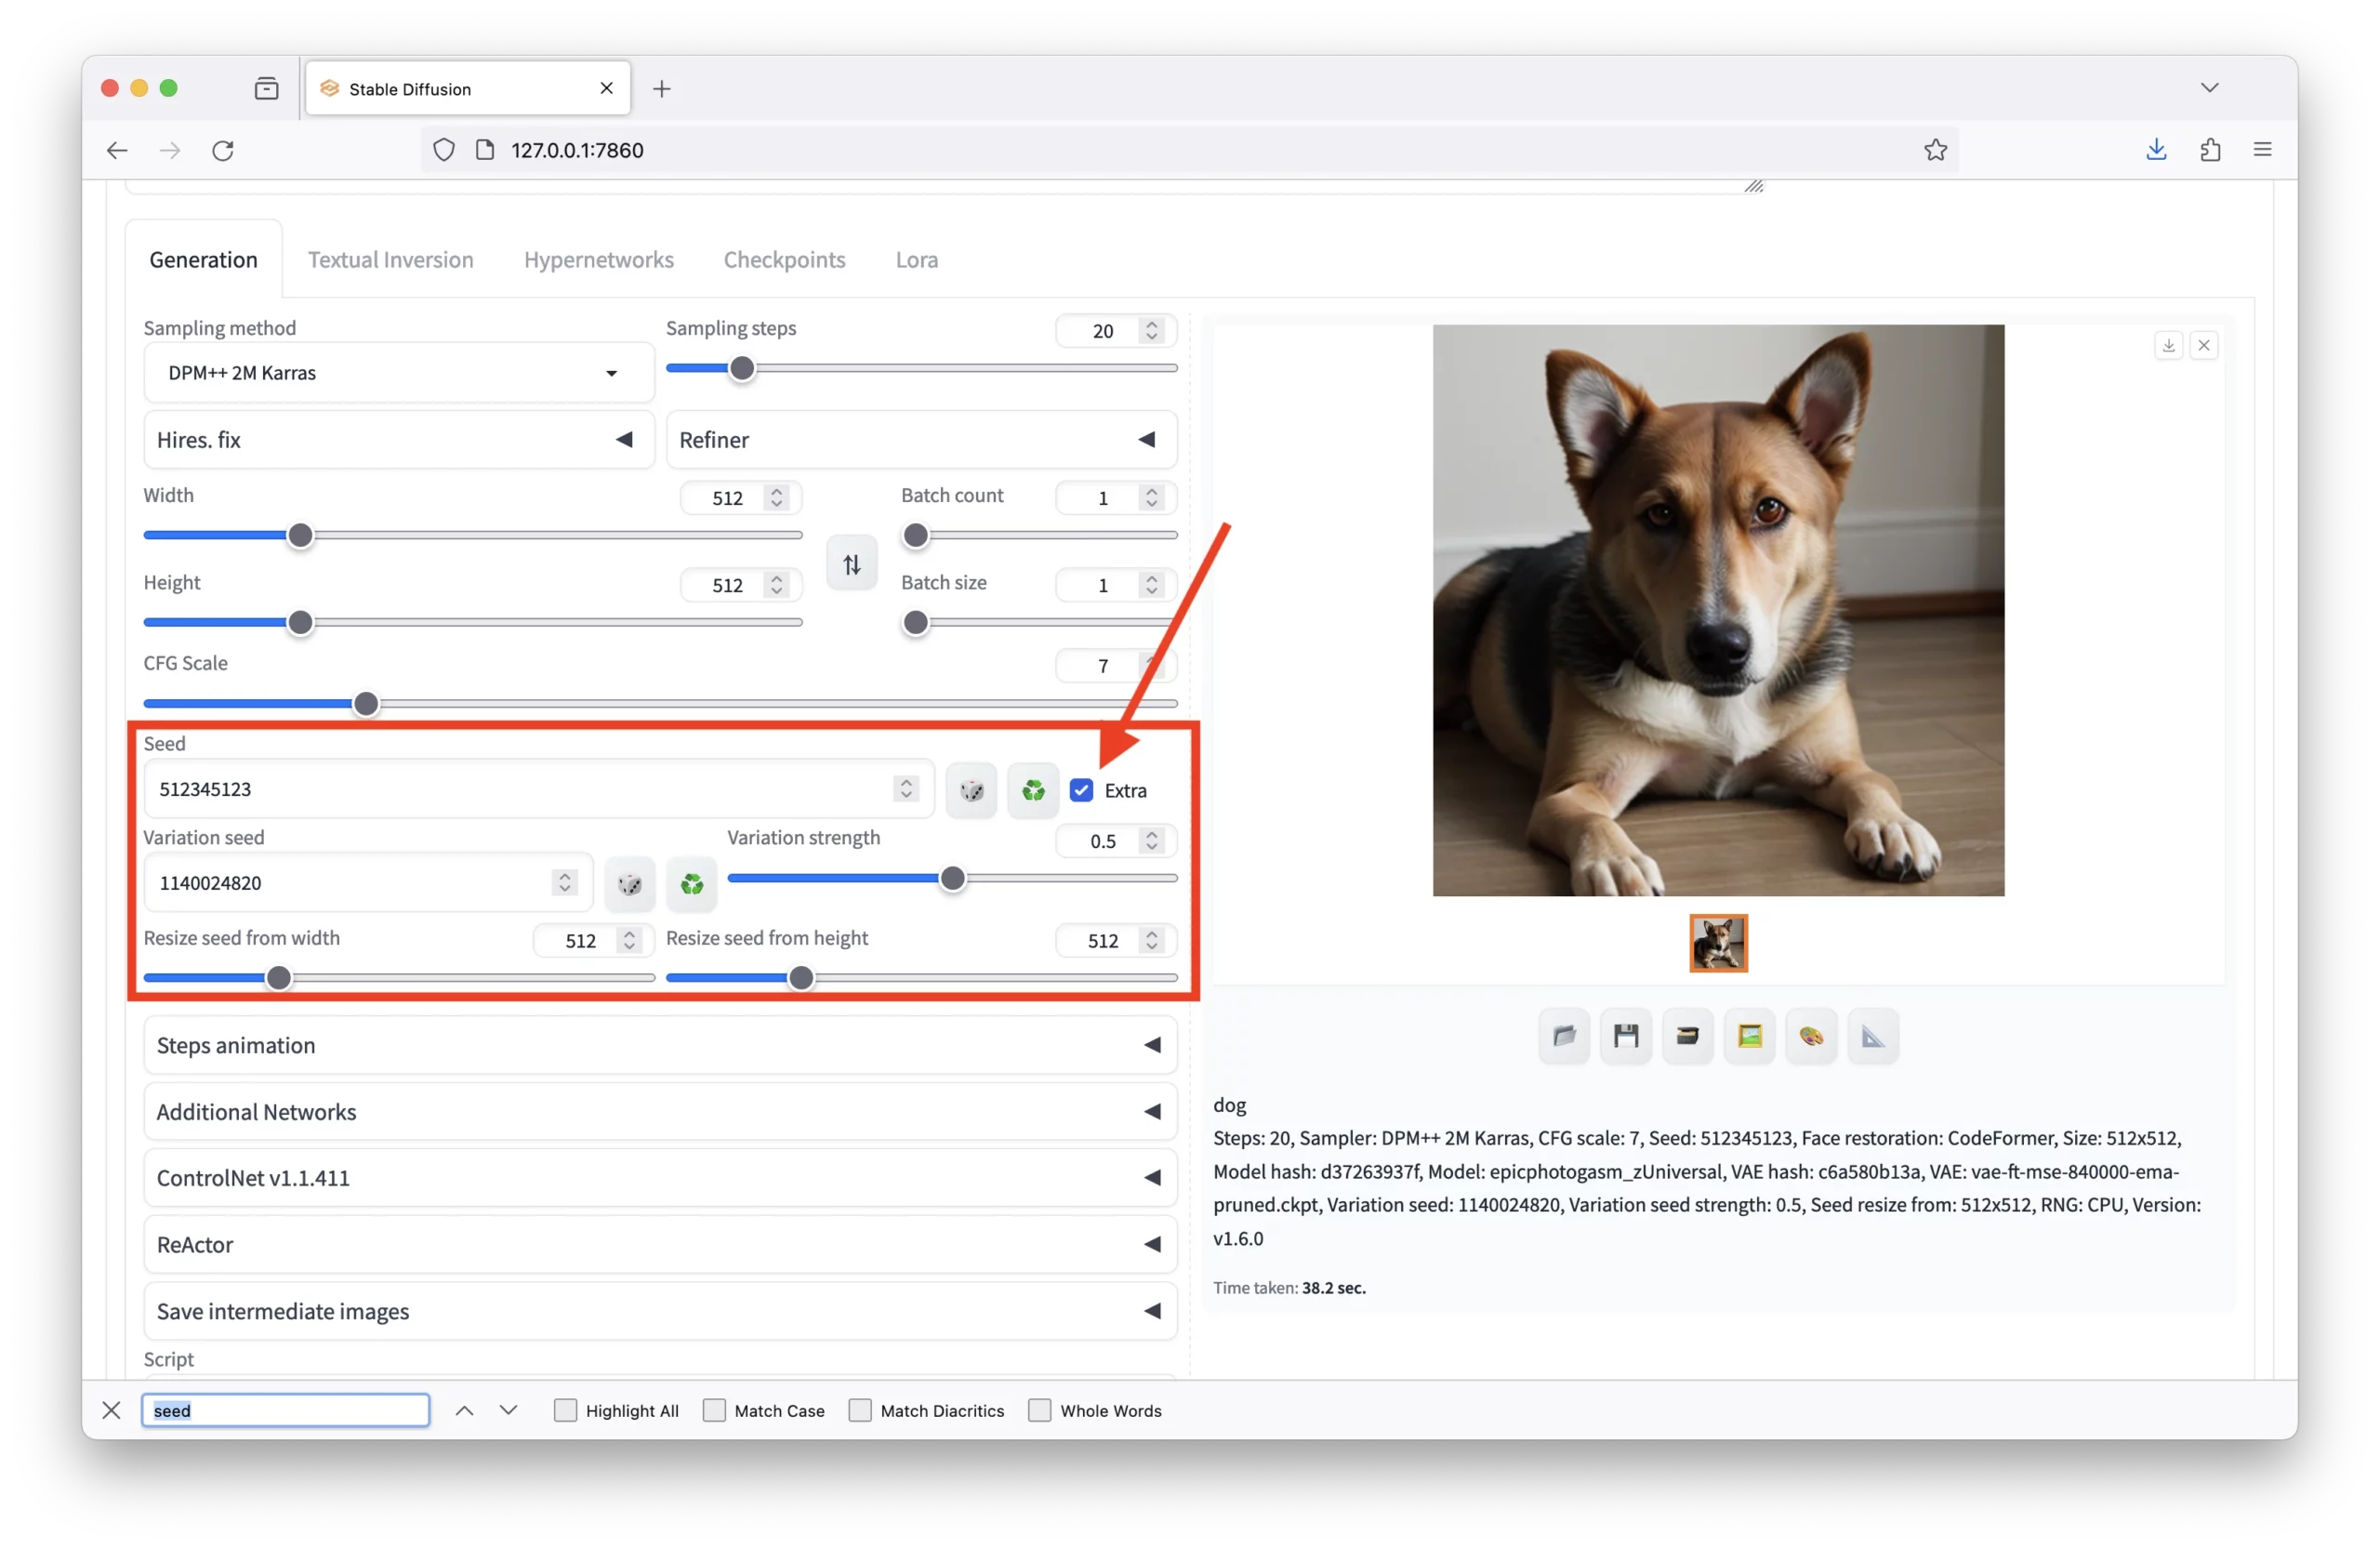Randomize variation seed with dice icon

630,884
